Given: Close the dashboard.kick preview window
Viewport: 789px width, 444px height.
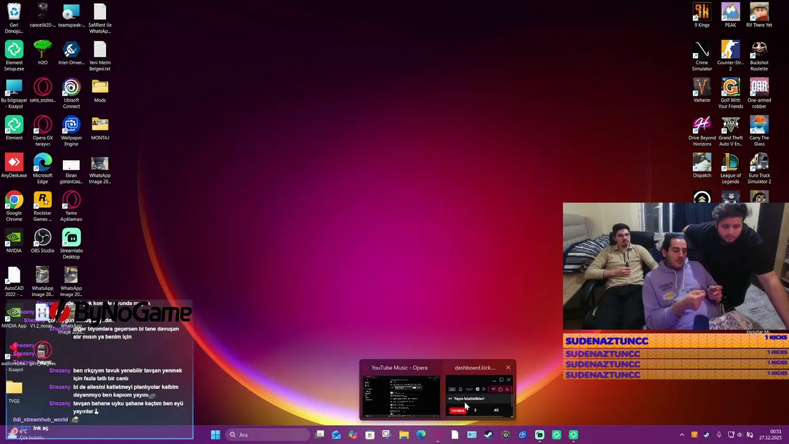Looking at the screenshot, I should (x=508, y=368).
